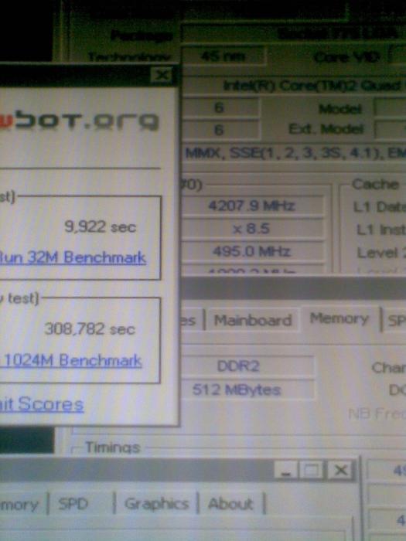The image size is (406, 541).
Task: Click the x 8.5 multiplier field
Action: click(x=251, y=229)
